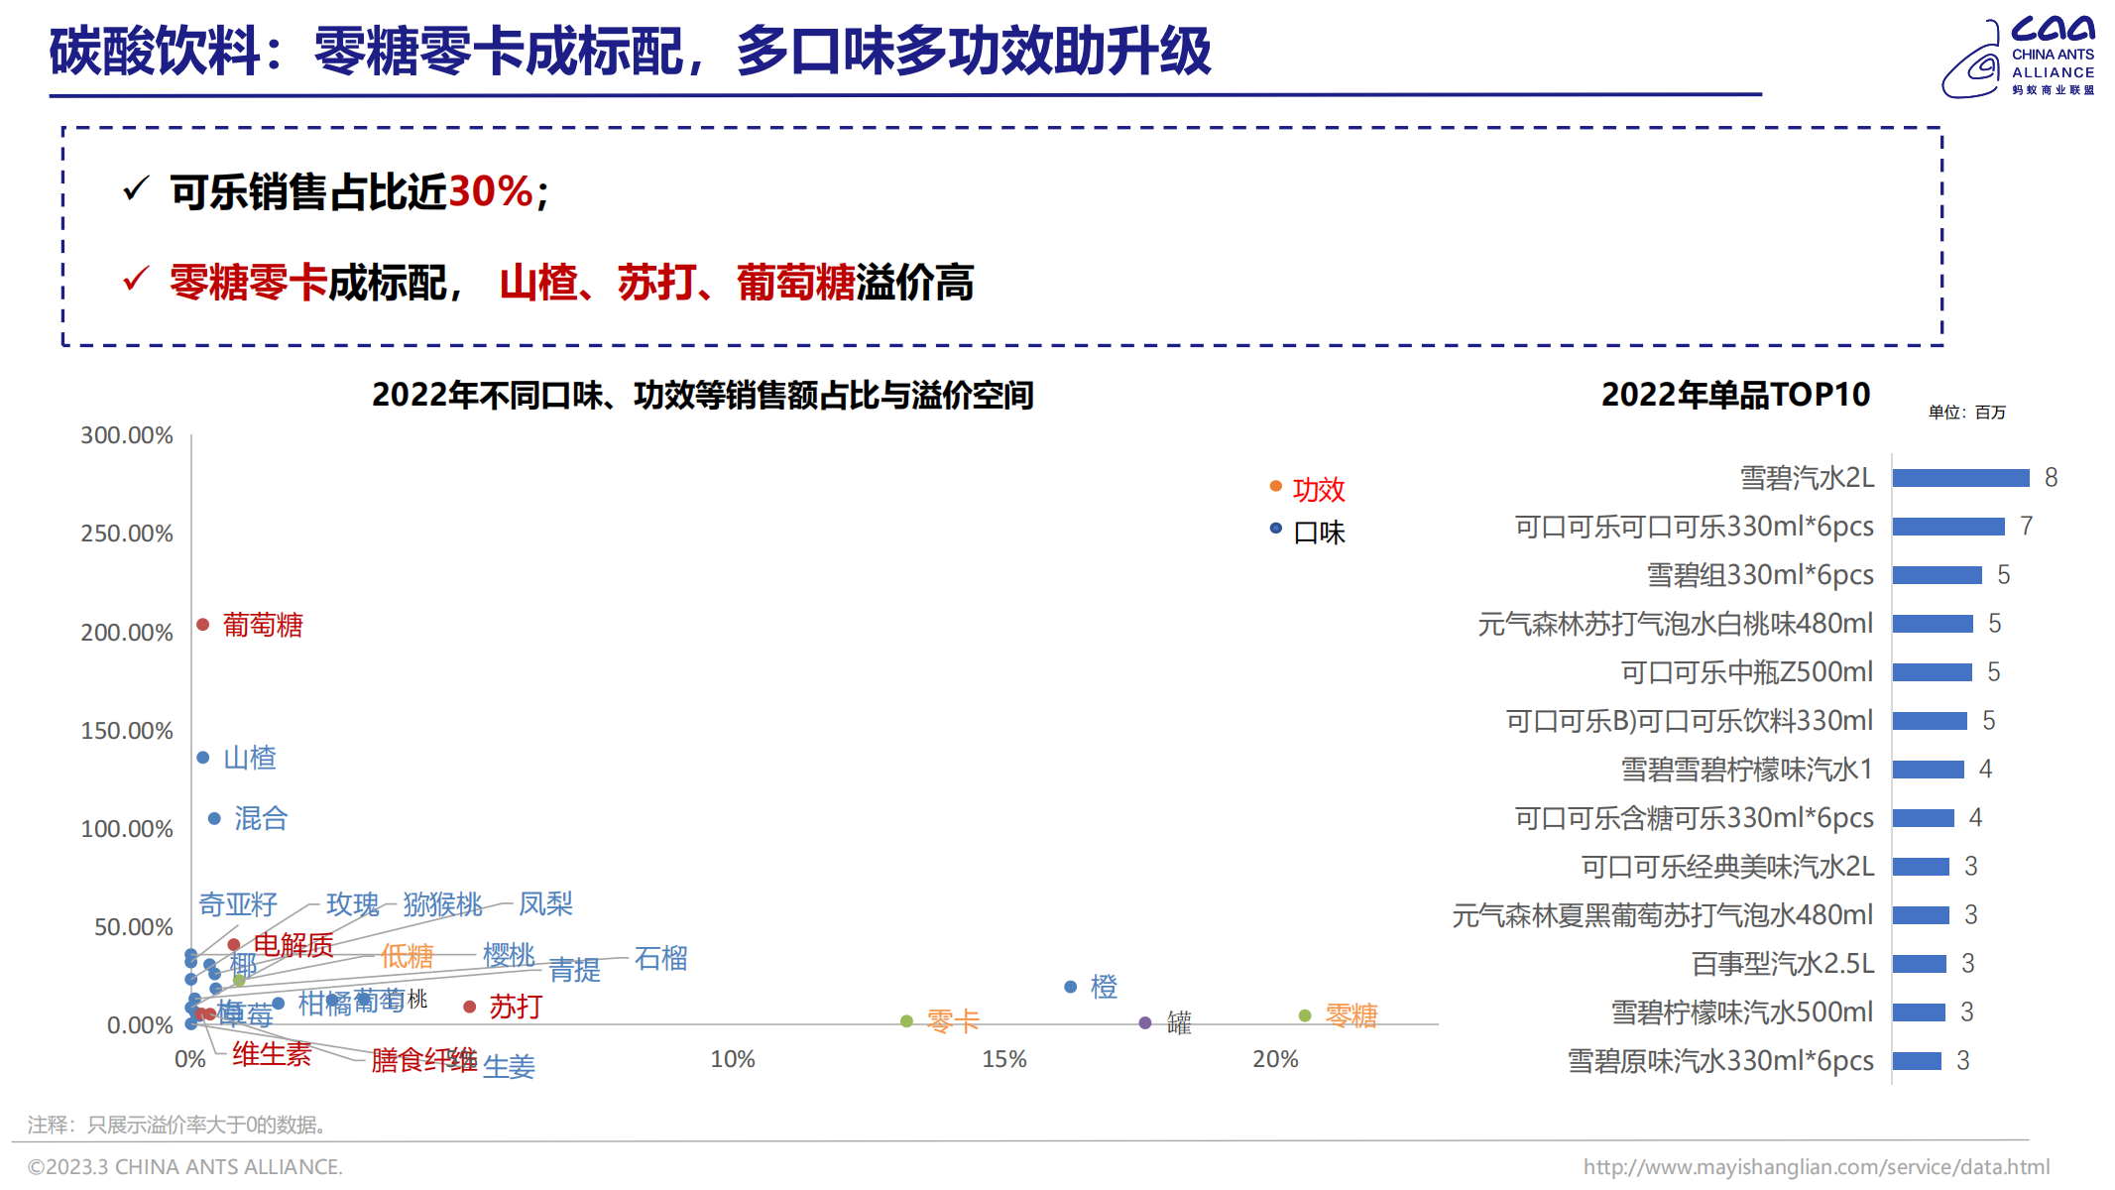Click the 低糖 label
This screenshot has height=1190, width=2115.
point(408,956)
